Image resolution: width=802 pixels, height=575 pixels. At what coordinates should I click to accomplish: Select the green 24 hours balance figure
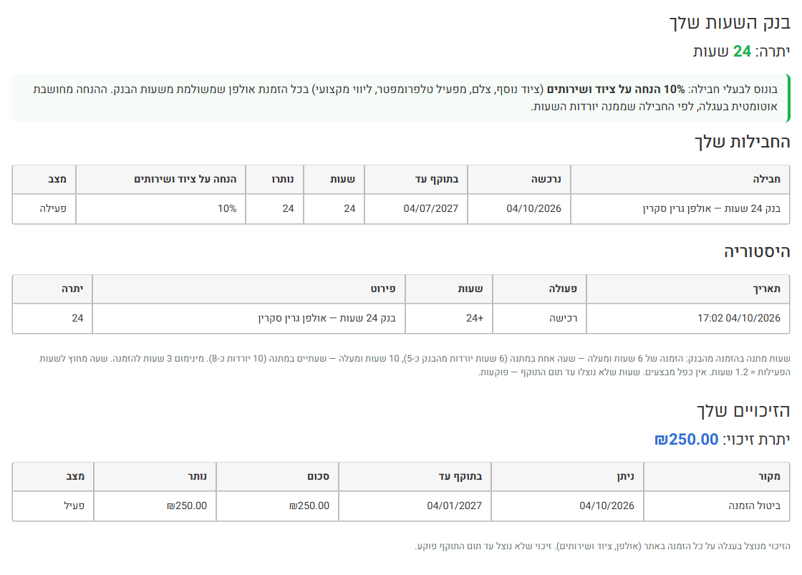click(x=742, y=51)
